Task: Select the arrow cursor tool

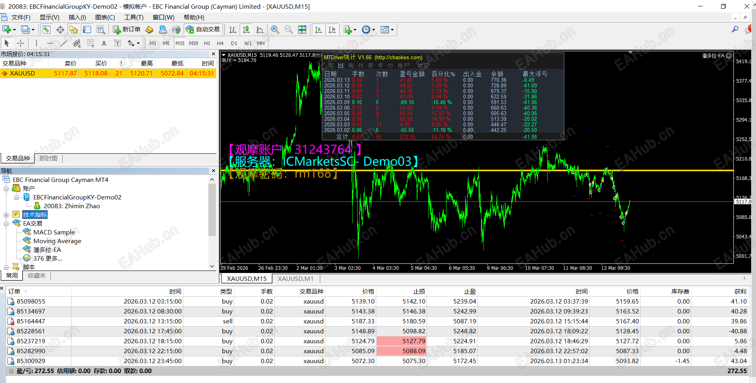Action: [x=7, y=43]
